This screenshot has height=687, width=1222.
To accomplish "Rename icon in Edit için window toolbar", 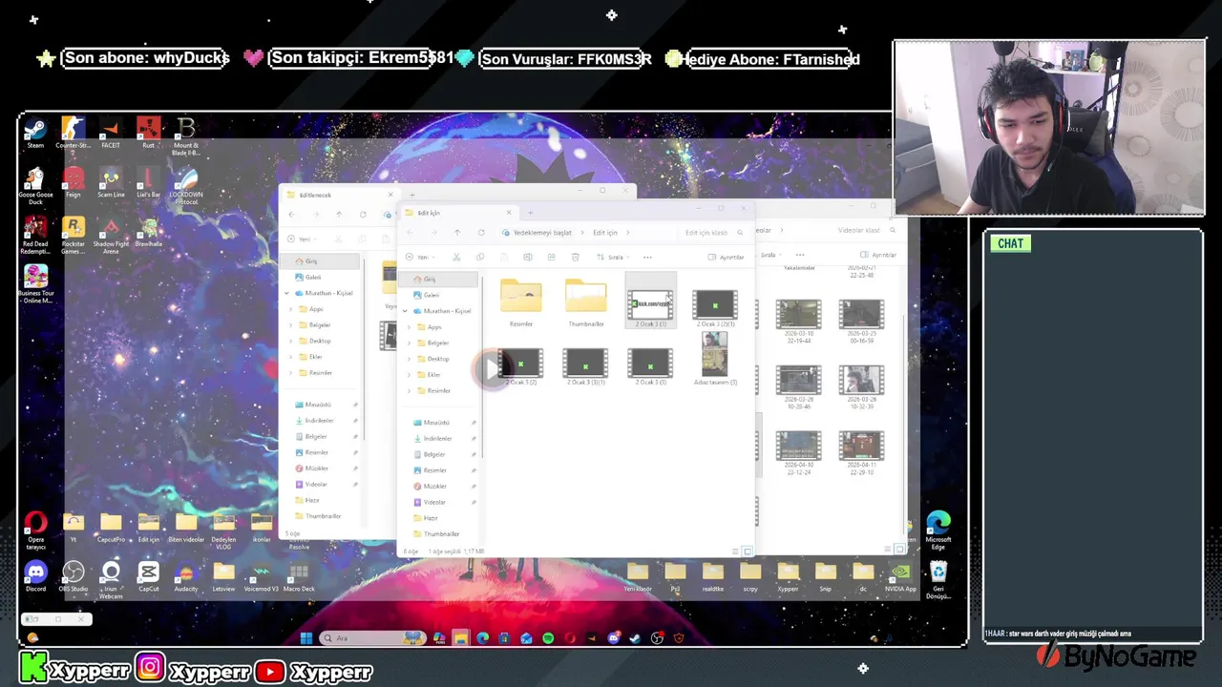I will (527, 257).
